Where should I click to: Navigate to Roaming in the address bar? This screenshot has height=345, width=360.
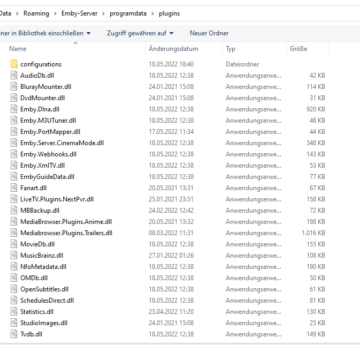click(x=36, y=13)
